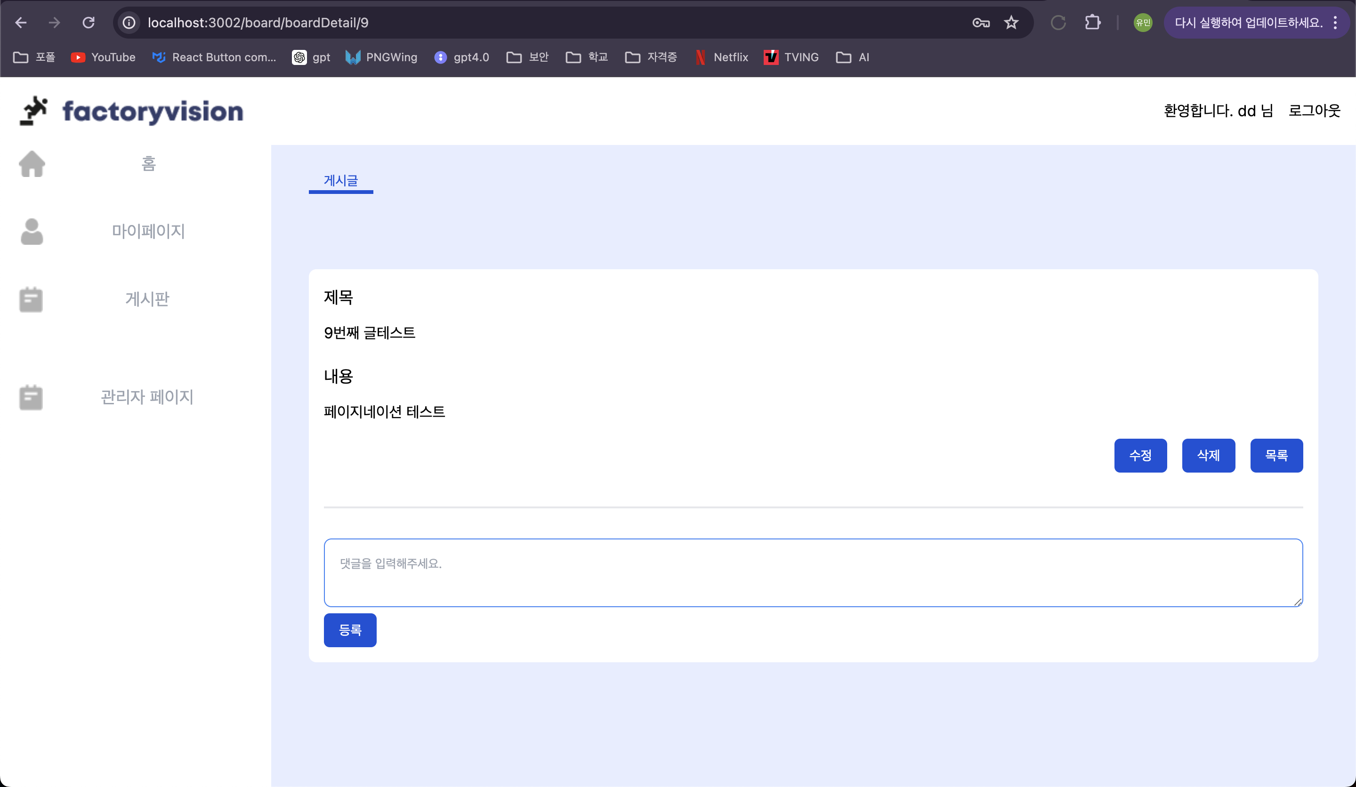Open the extensions puzzle icon
1356x787 pixels.
pyautogui.click(x=1092, y=23)
